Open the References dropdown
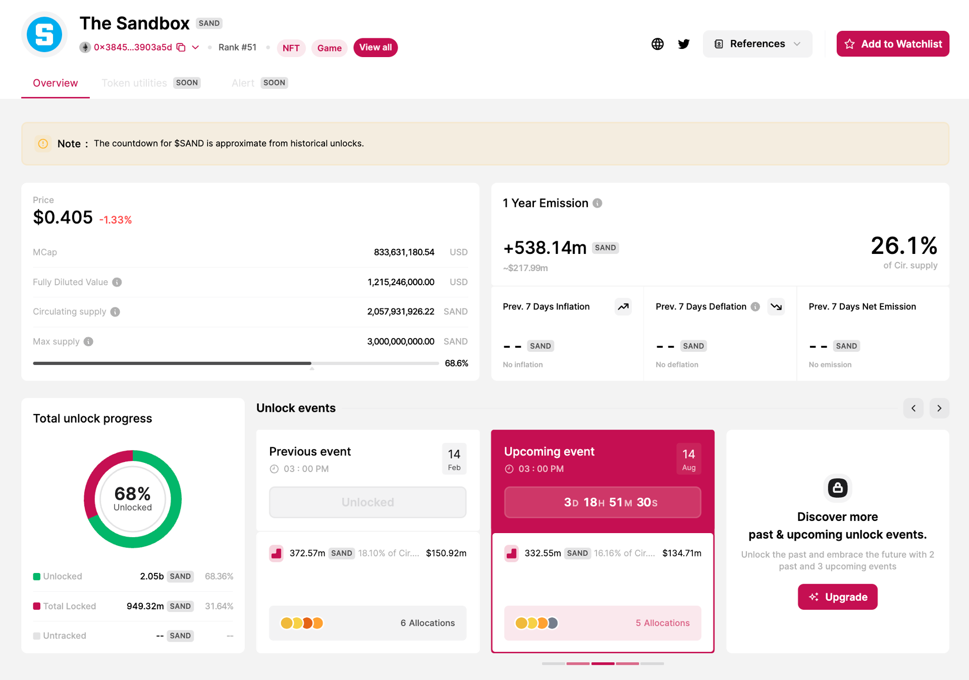969x680 pixels. [x=757, y=44]
